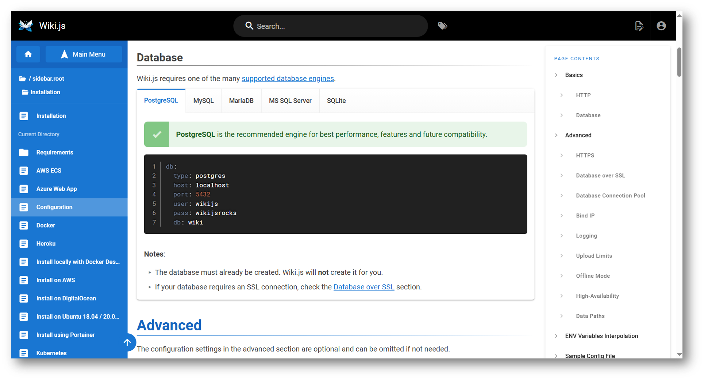Click the sidebar.root folder icon
The width and height of the screenshot is (704, 380).
(22, 79)
